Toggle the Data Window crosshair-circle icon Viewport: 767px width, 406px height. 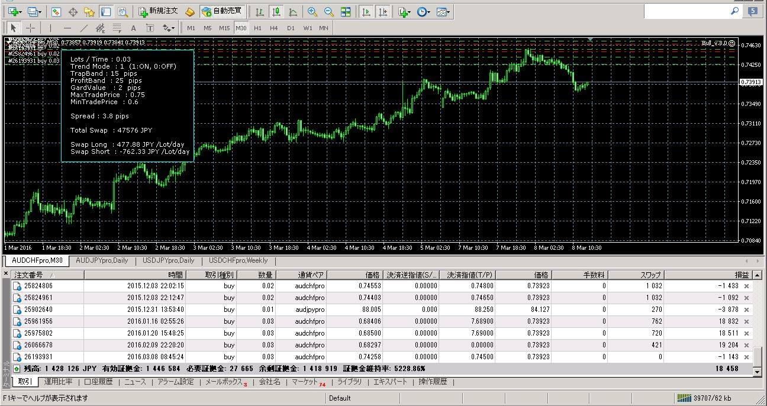coord(73,11)
